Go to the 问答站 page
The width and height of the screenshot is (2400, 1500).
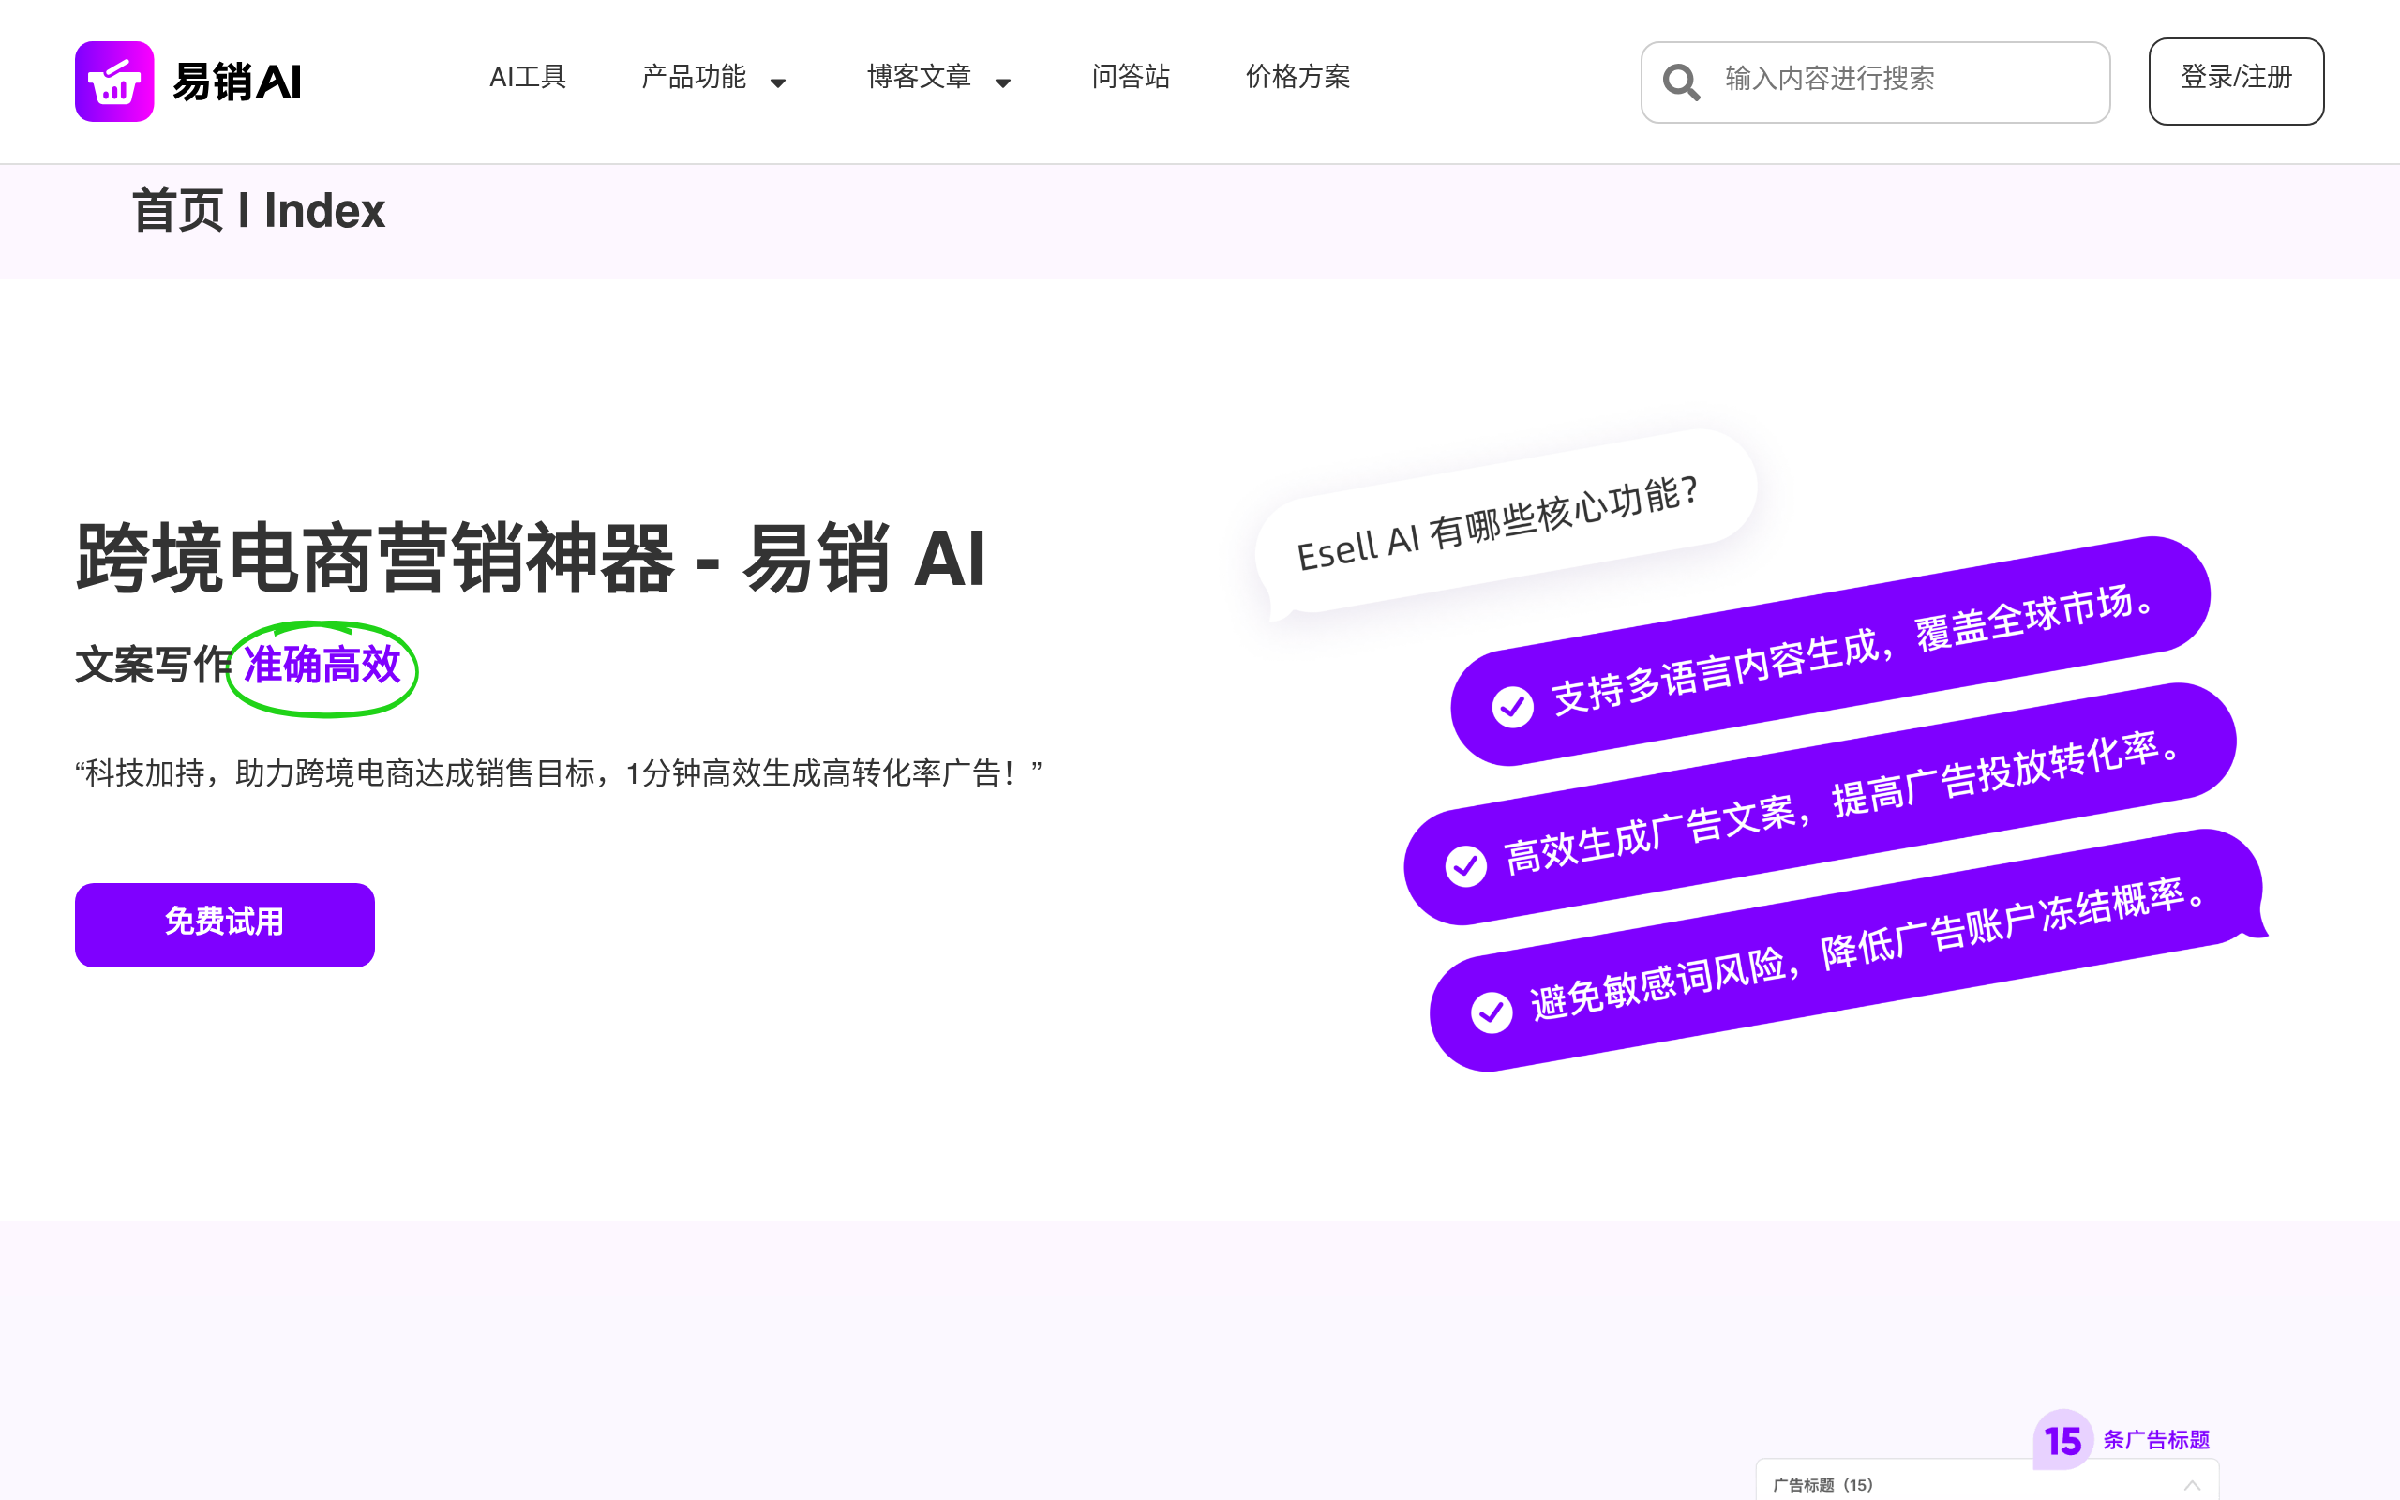[1131, 78]
